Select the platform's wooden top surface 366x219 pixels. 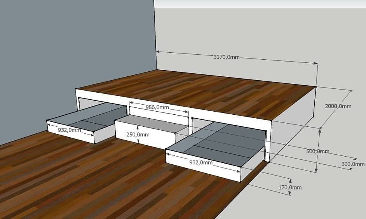pyautogui.click(x=202, y=93)
